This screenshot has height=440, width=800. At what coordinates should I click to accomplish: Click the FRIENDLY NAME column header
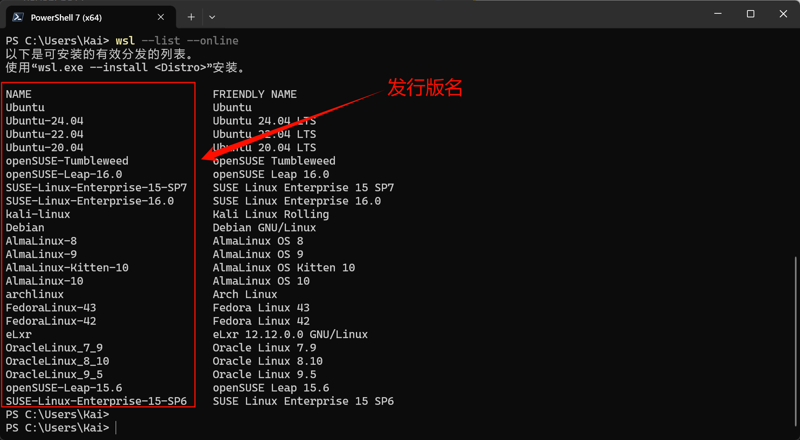254,94
